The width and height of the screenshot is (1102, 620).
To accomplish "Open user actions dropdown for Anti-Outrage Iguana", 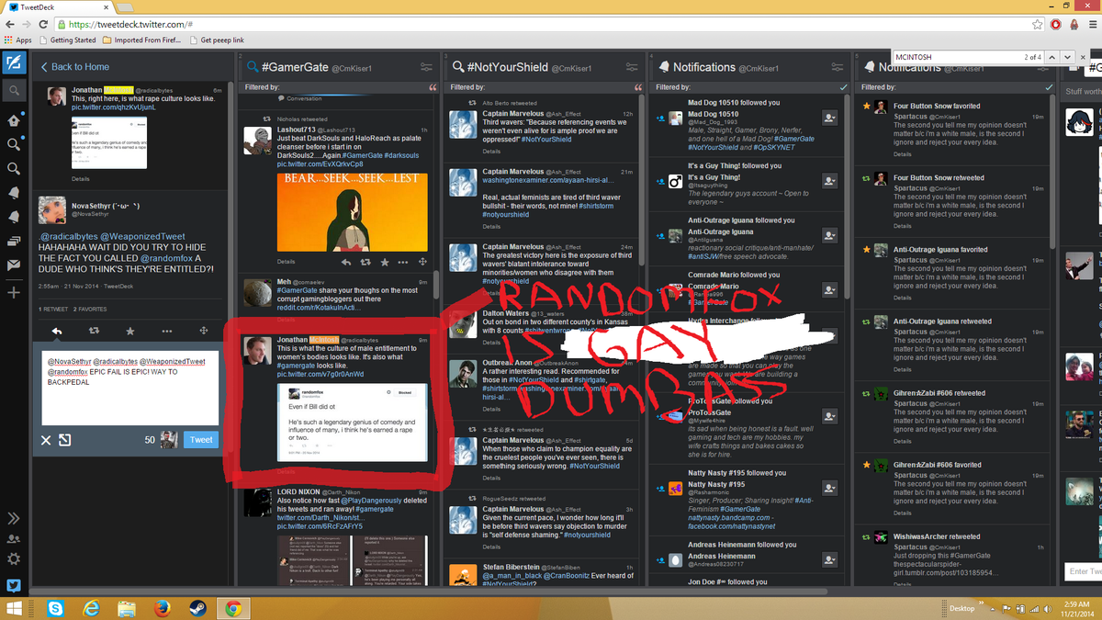I will (829, 236).
